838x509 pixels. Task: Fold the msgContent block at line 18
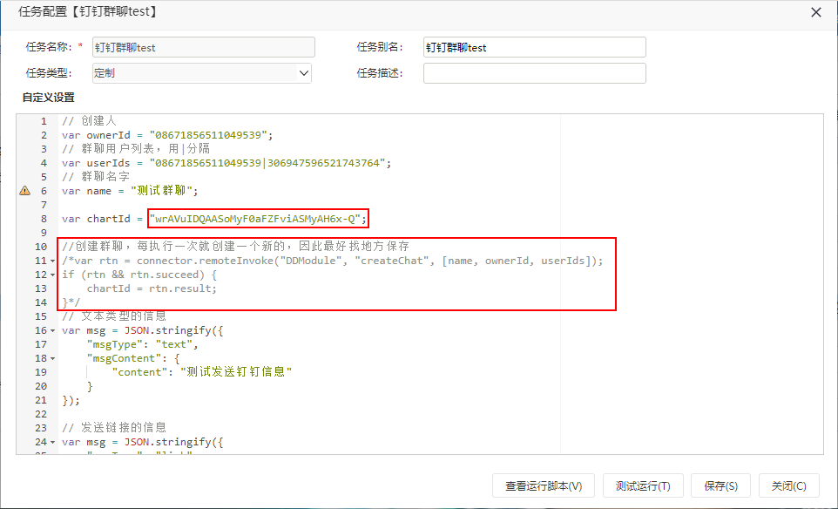53,358
